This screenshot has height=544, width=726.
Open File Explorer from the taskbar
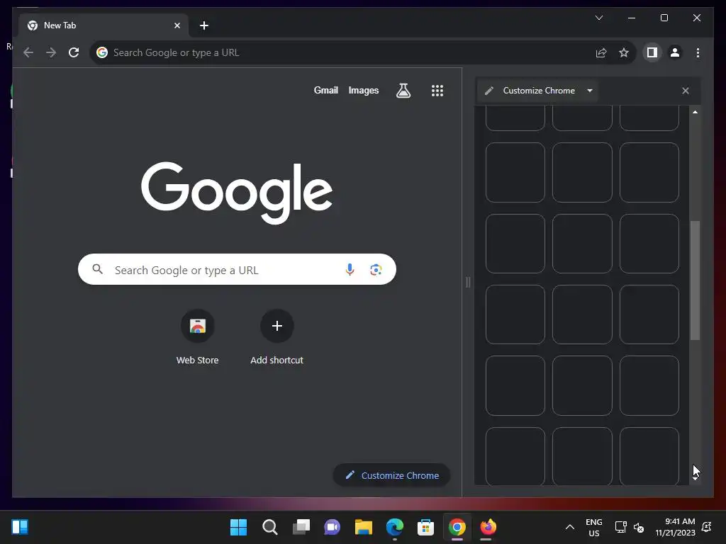pyautogui.click(x=364, y=527)
